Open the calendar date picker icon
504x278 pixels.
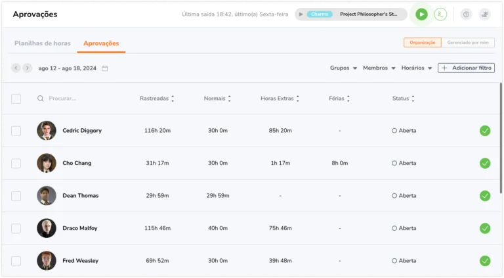coord(105,68)
